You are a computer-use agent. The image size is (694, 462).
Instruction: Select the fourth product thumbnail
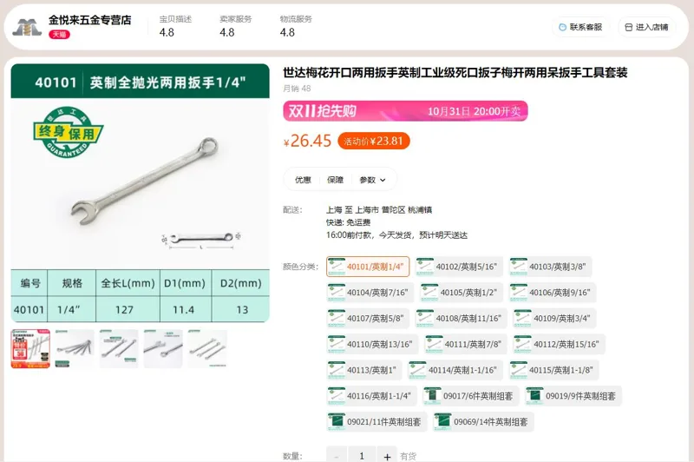[x=163, y=348]
